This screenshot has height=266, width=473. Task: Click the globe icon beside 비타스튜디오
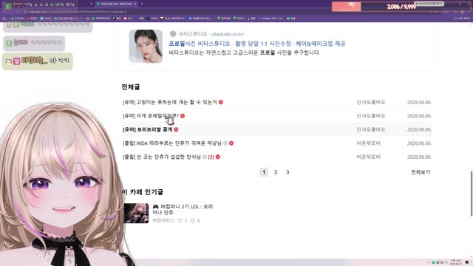pos(173,34)
